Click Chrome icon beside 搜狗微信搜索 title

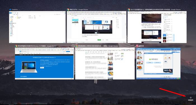coord(76,46)
